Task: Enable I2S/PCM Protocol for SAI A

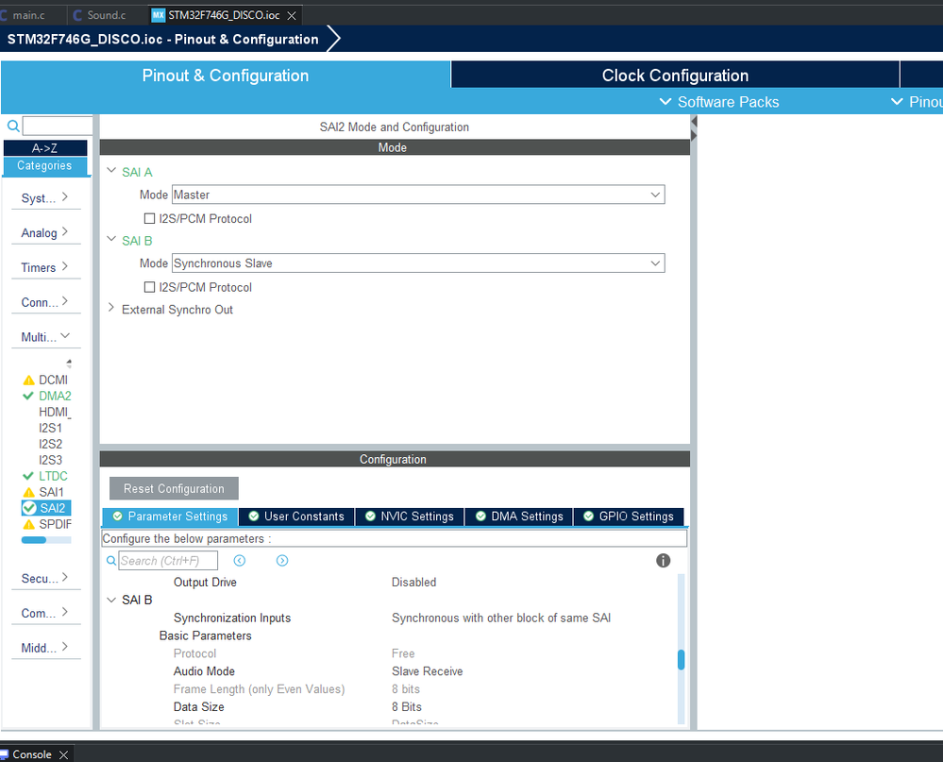Action: 150,218
